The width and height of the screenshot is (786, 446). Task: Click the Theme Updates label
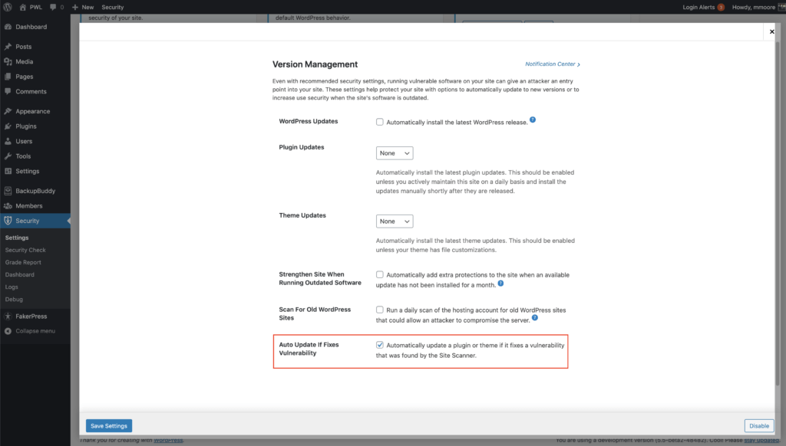point(302,215)
